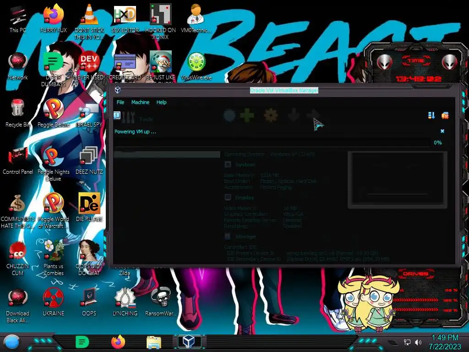Click the dimmed orange Settings gear icon
The width and height of the screenshot is (469, 352).
point(270,115)
